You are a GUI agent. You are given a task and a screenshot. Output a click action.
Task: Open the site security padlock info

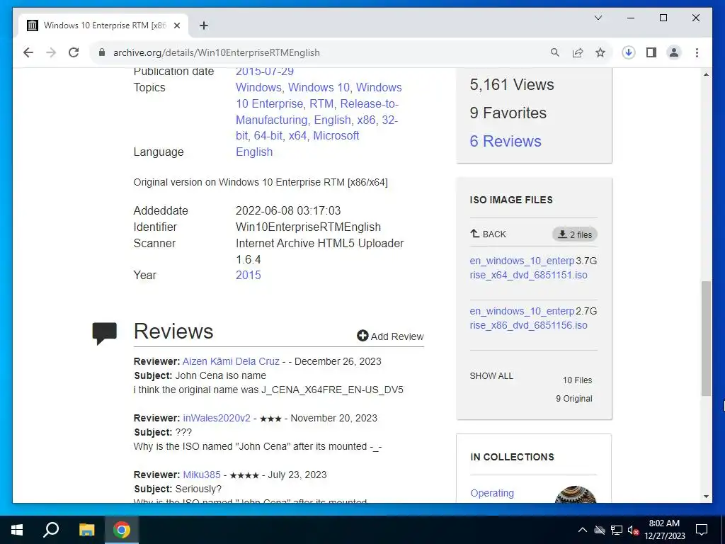click(102, 52)
